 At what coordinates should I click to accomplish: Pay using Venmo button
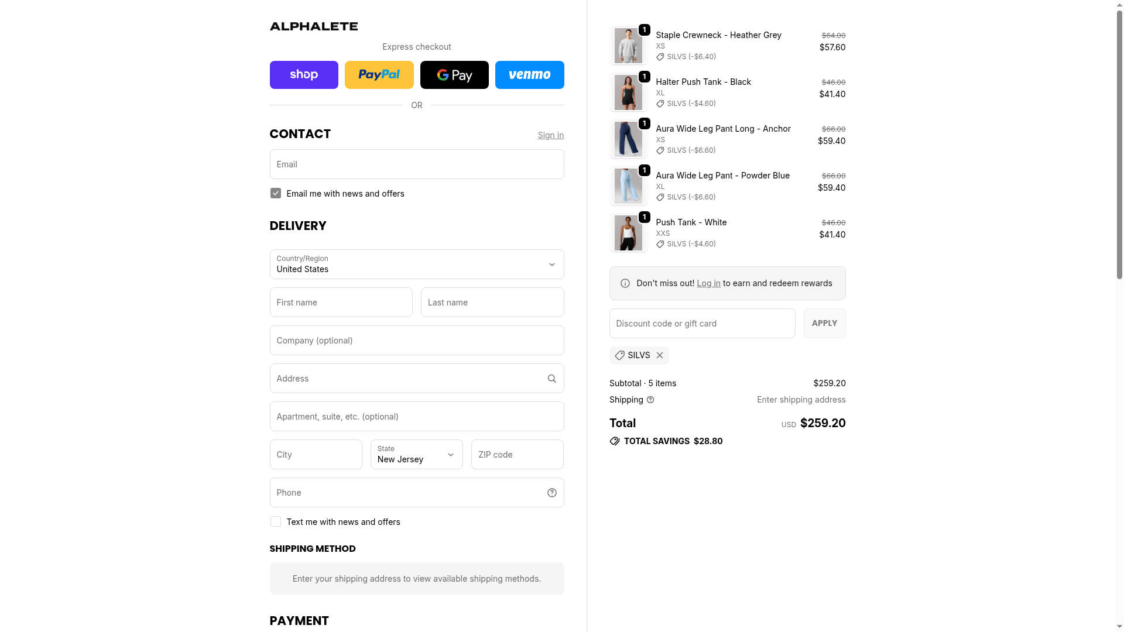tap(529, 75)
